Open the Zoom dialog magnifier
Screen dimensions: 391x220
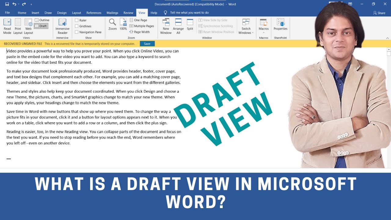coord(112,24)
